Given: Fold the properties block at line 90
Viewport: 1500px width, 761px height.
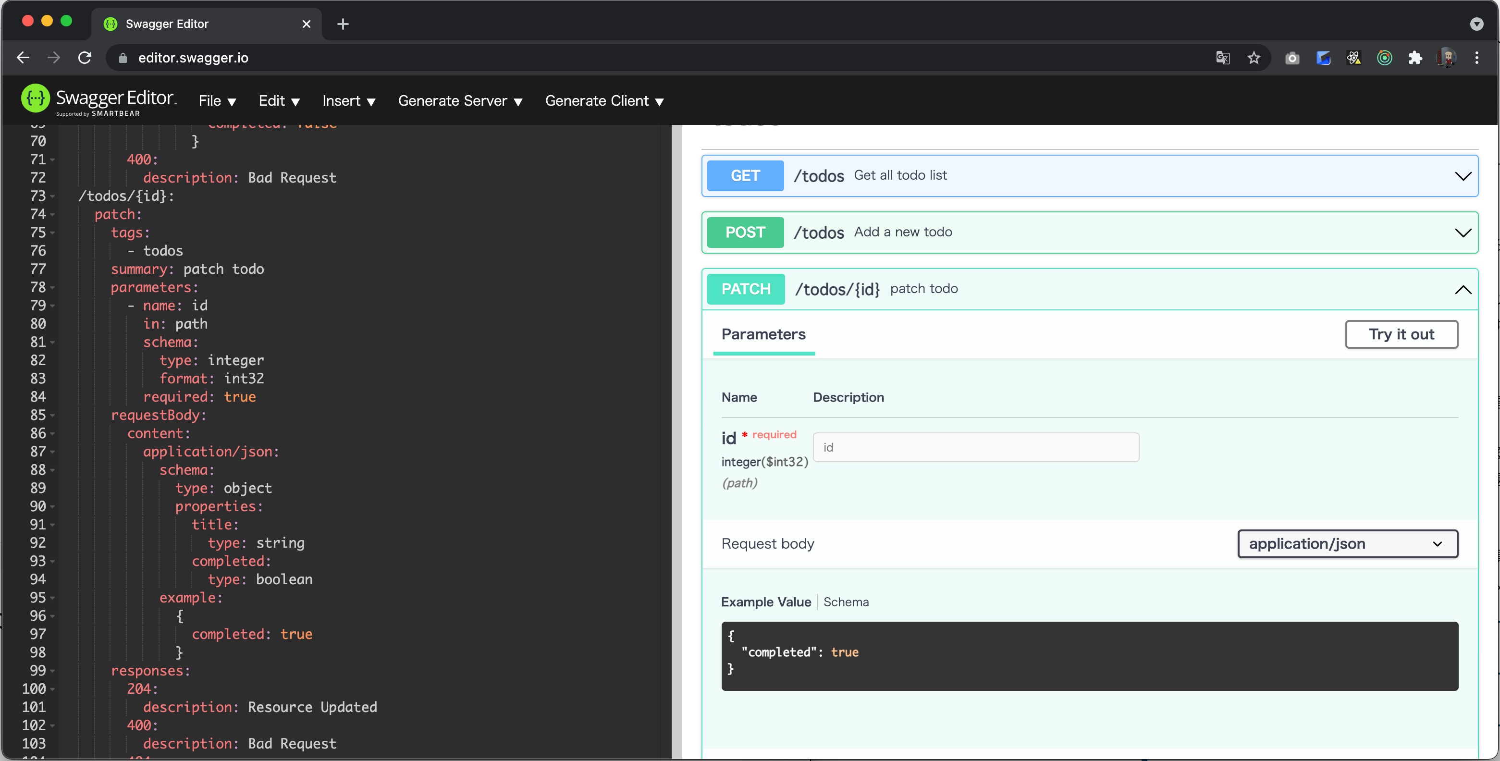Looking at the screenshot, I should [x=52, y=506].
